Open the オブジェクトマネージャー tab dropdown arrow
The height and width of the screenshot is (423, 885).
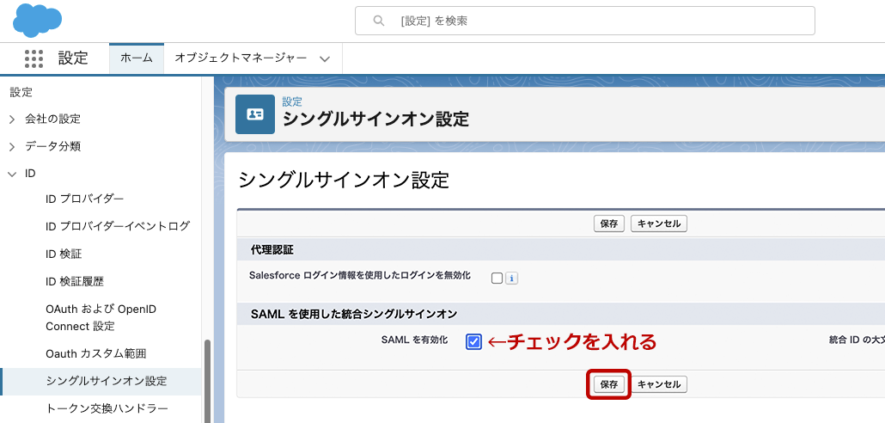[x=324, y=58]
